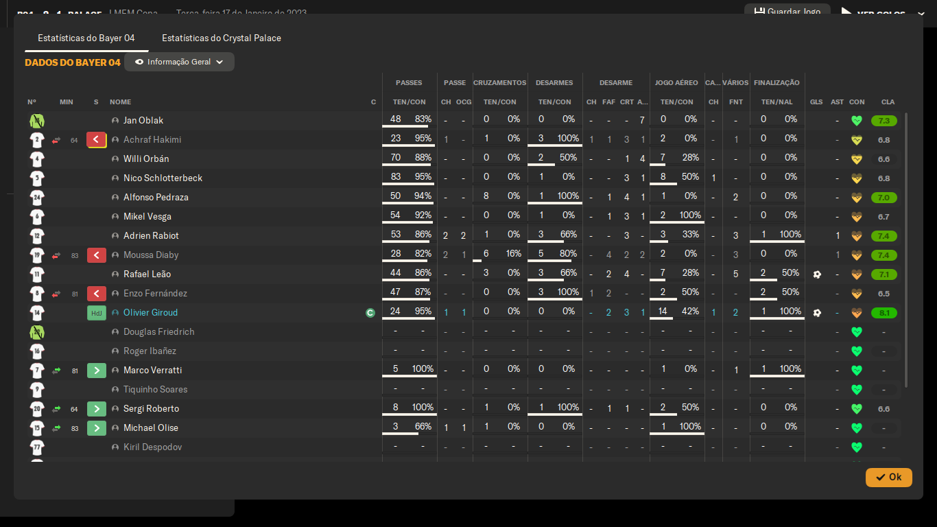Open player Nico Schlotterbeck
Image resolution: width=937 pixels, height=527 pixels.
coord(163,178)
